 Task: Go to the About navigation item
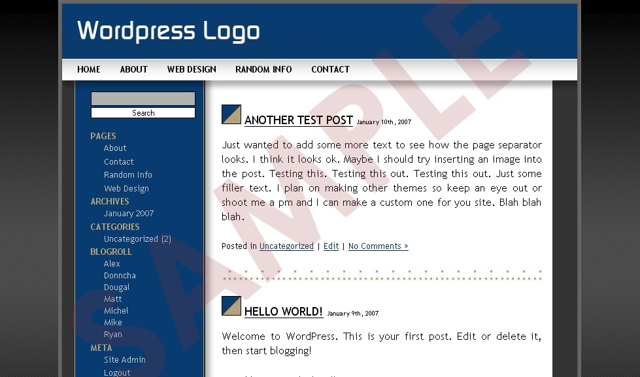coord(134,69)
